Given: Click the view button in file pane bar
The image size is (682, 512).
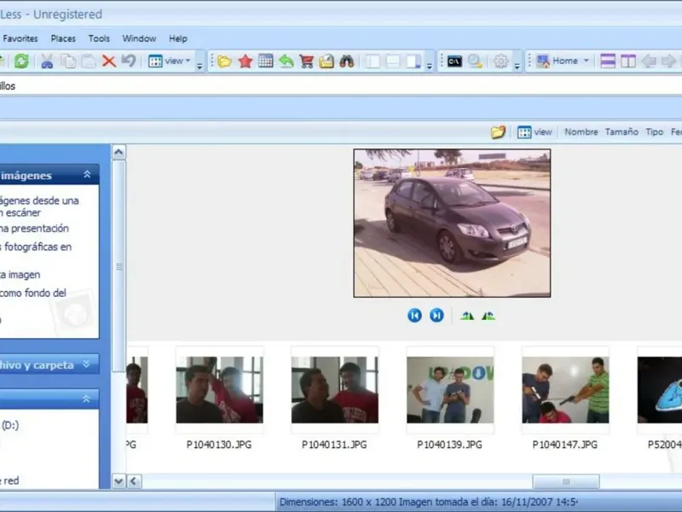Looking at the screenshot, I should point(535,132).
